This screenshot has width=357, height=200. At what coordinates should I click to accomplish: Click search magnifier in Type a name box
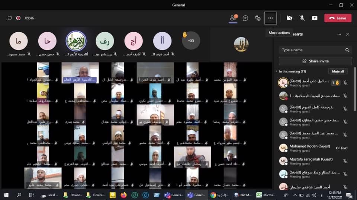point(347,50)
